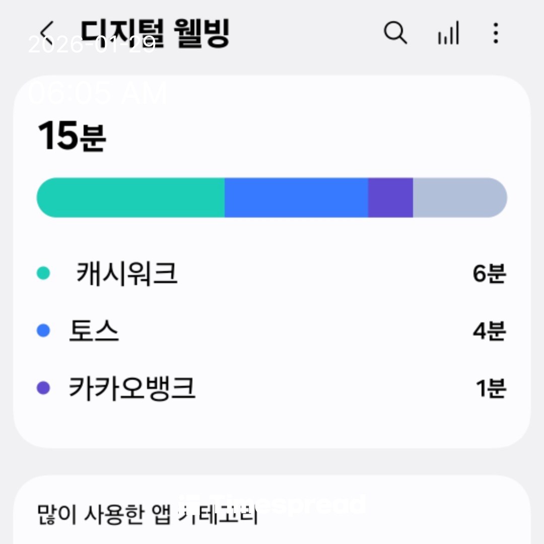Select the gray remaining-apps bar segment

pyautogui.click(x=459, y=197)
